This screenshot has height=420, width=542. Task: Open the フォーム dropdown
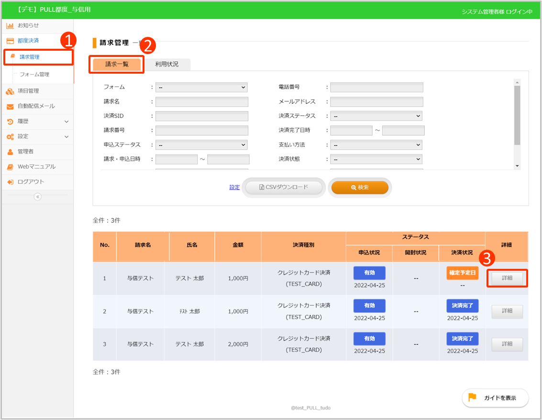coord(201,88)
